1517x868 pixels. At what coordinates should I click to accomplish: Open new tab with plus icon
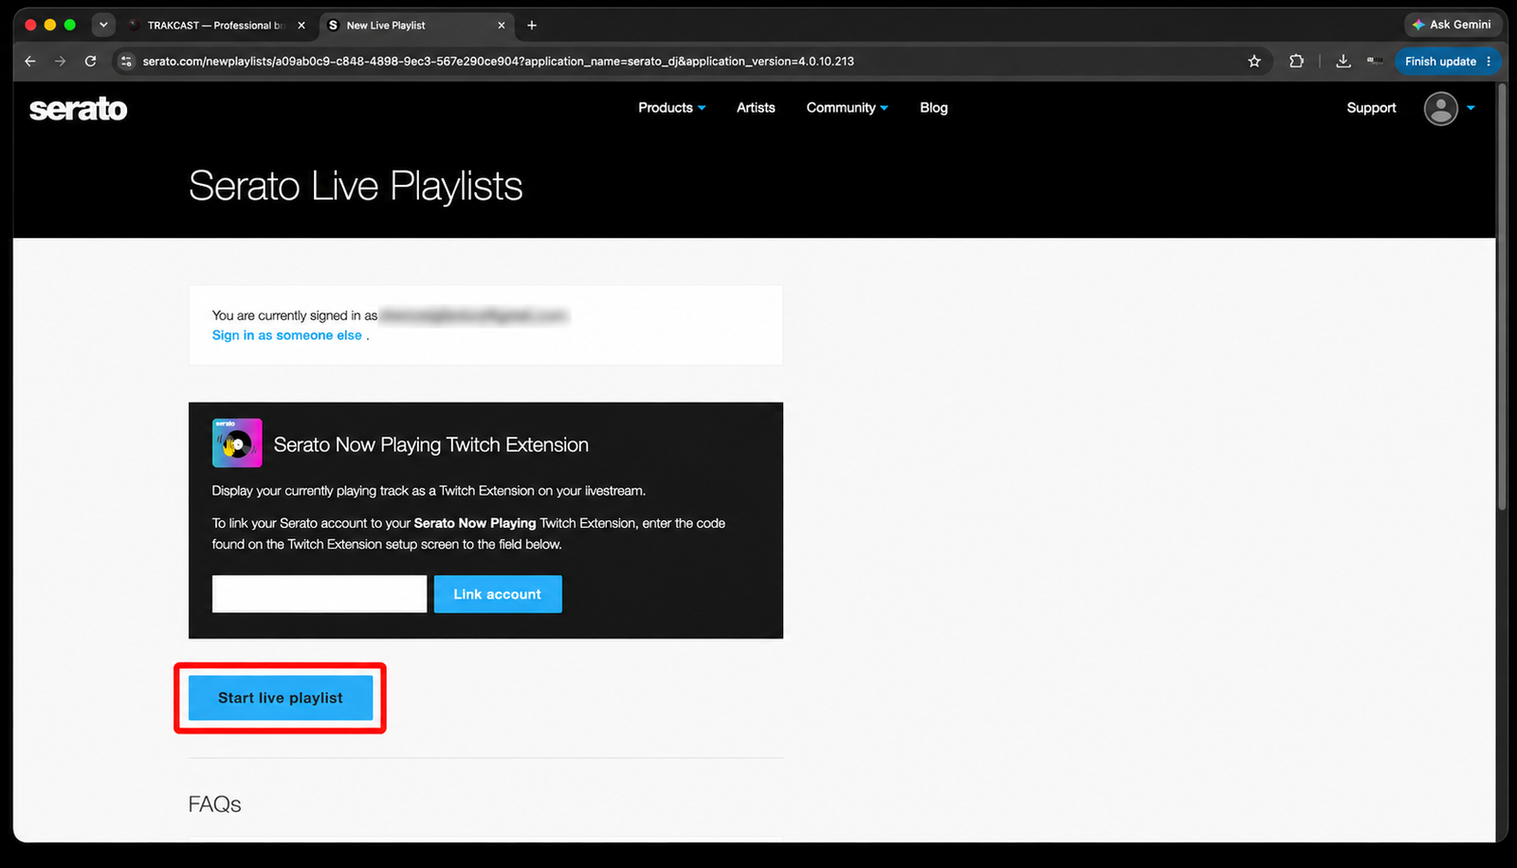point(532,26)
